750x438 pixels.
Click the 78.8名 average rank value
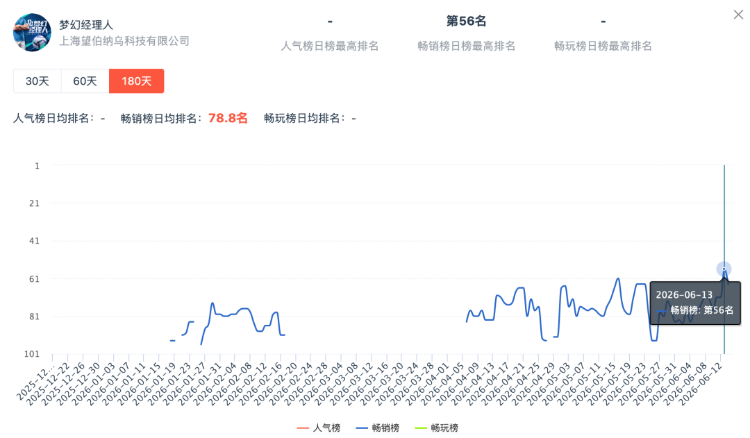pyautogui.click(x=228, y=118)
